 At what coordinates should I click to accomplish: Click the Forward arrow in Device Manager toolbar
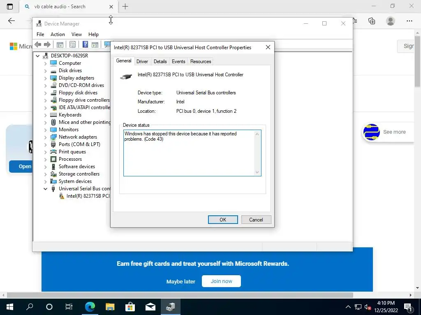(47, 44)
